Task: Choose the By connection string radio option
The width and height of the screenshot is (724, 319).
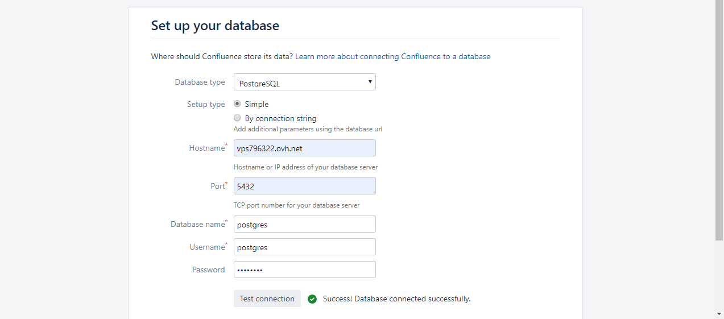Action: tap(237, 118)
